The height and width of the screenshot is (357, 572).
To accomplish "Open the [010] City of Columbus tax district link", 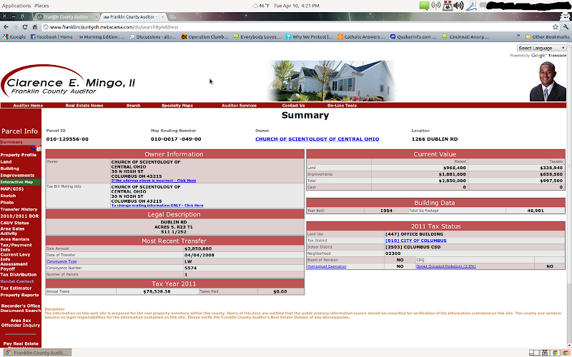I will point(416,241).
